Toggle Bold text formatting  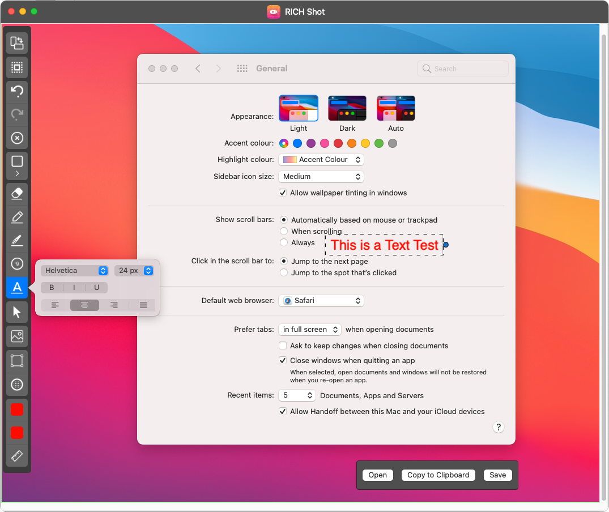click(x=52, y=288)
